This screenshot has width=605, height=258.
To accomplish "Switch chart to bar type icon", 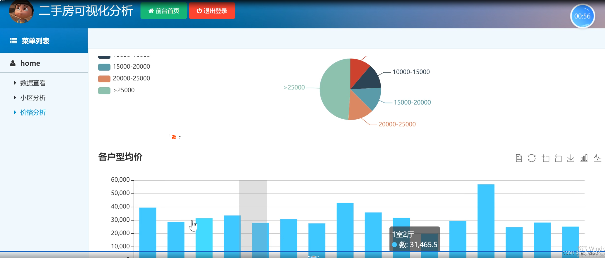I will [584, 158].
